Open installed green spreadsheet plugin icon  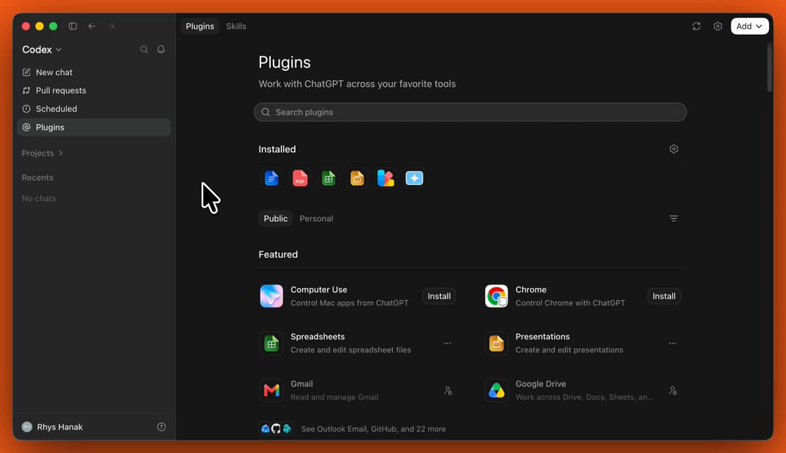point(328,178)
